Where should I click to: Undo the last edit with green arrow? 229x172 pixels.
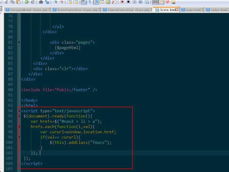[x=27, y=2]
